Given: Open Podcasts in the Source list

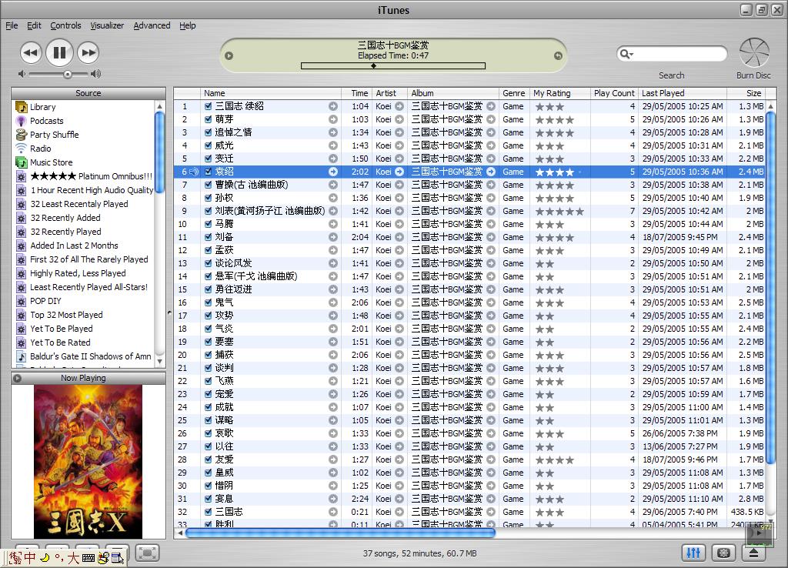Looking at the screenshot, I should click(x=47, y=121).
